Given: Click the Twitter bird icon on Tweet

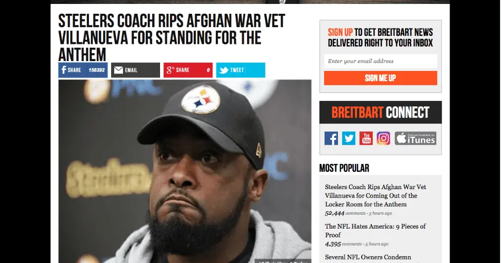Looking at the screenshot, I should (x=224, y=70).
